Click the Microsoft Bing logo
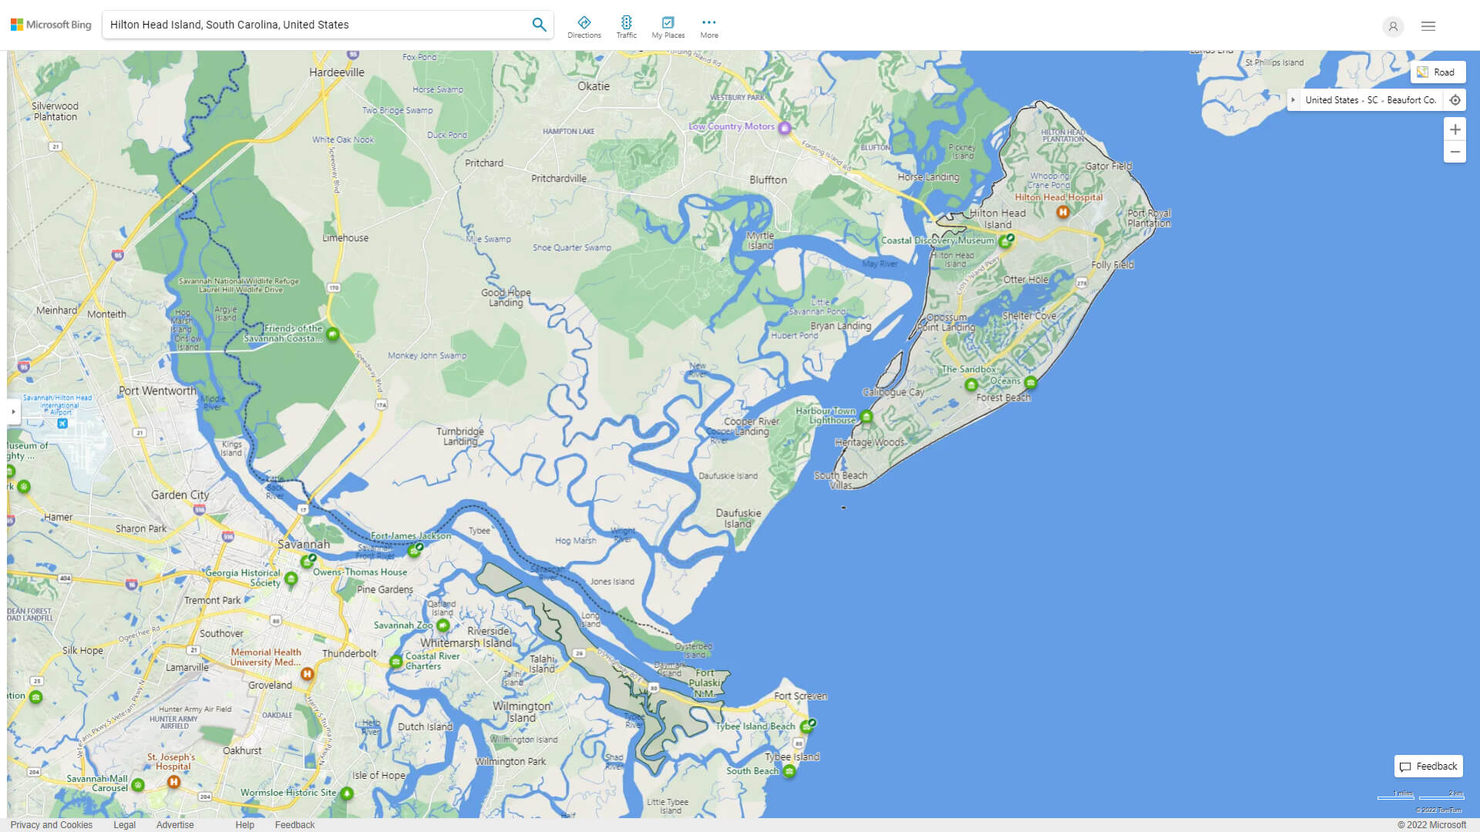1480x832 pixels. 49,24
